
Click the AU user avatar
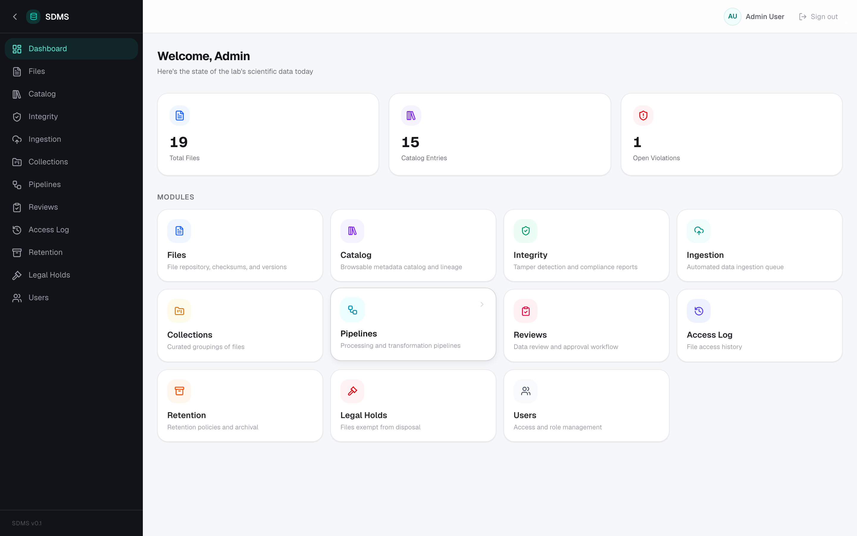pyautogui.click(x=732, y=17)
